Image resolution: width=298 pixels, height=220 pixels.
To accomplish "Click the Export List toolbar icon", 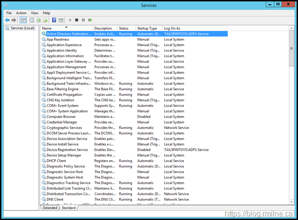I will tap(45, 20).
